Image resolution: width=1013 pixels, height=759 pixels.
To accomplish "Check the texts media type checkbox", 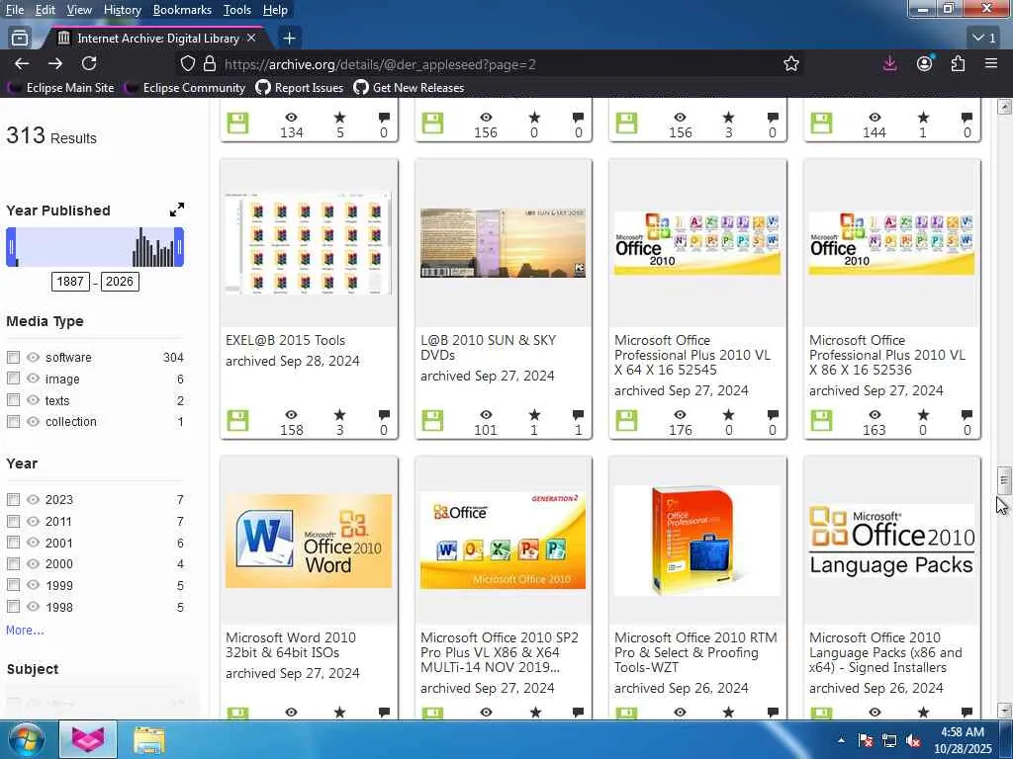I will [x=13, y=400].
